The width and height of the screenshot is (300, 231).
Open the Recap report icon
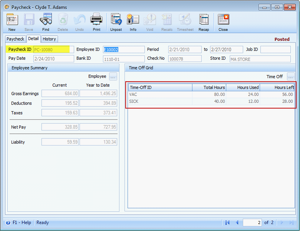click(203, 22)
